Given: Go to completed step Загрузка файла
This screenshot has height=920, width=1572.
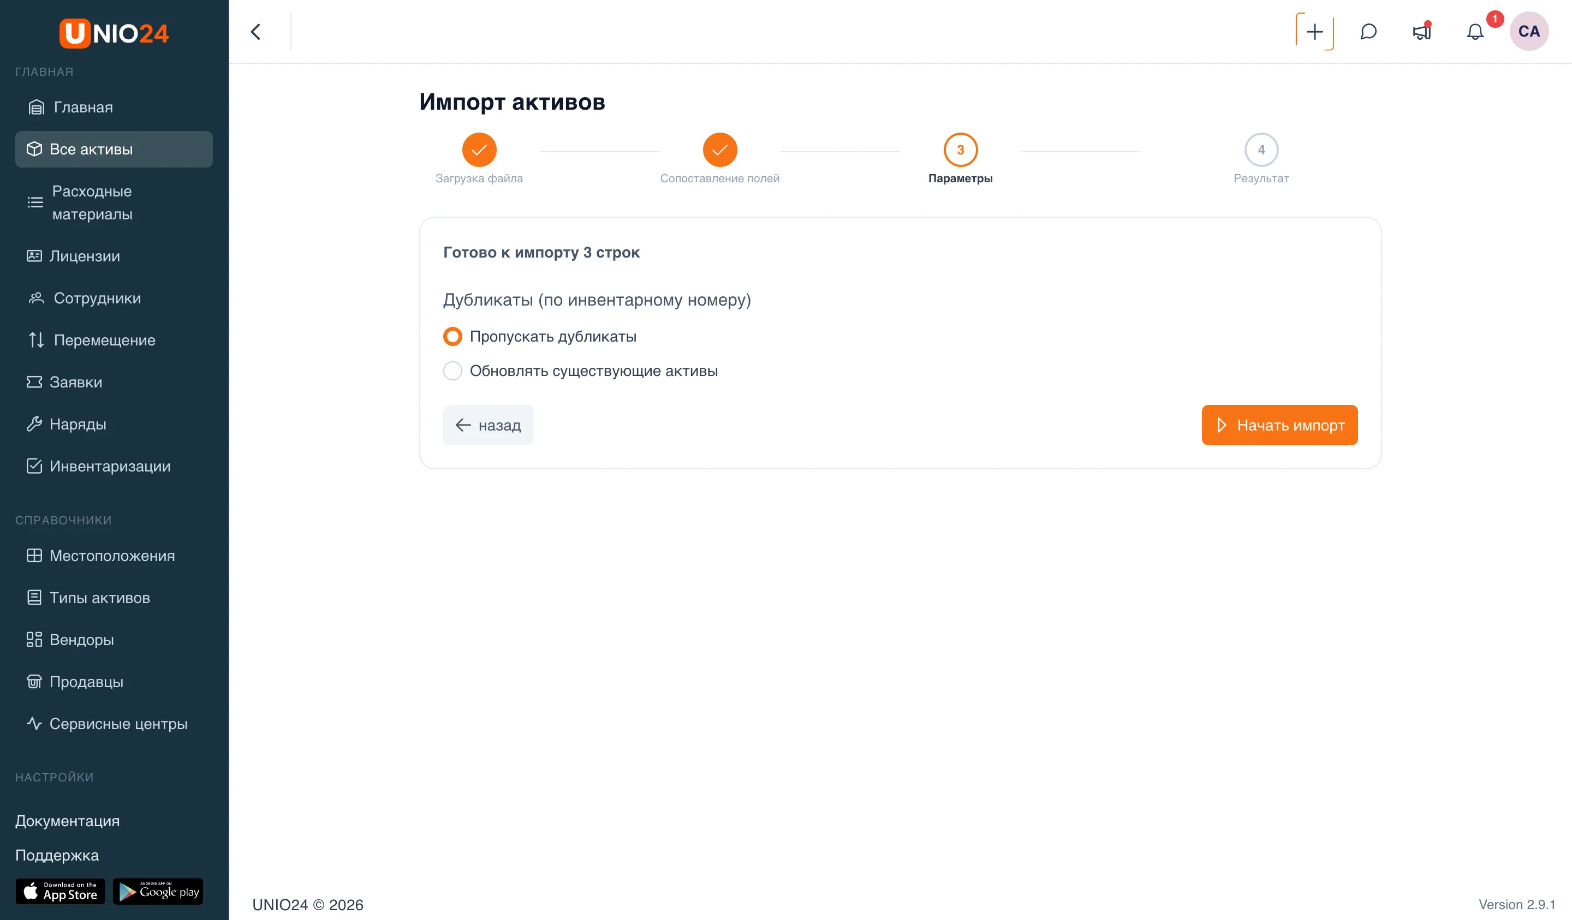Looking at the screenshot, I should click(479, 150).
